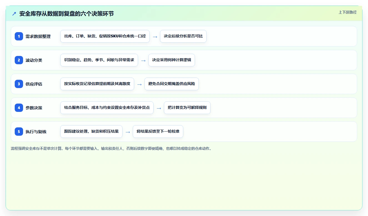Screen dimensions: 368x216
Task: Click the box 决定后续分析是否可比
Action: point(183,36)
